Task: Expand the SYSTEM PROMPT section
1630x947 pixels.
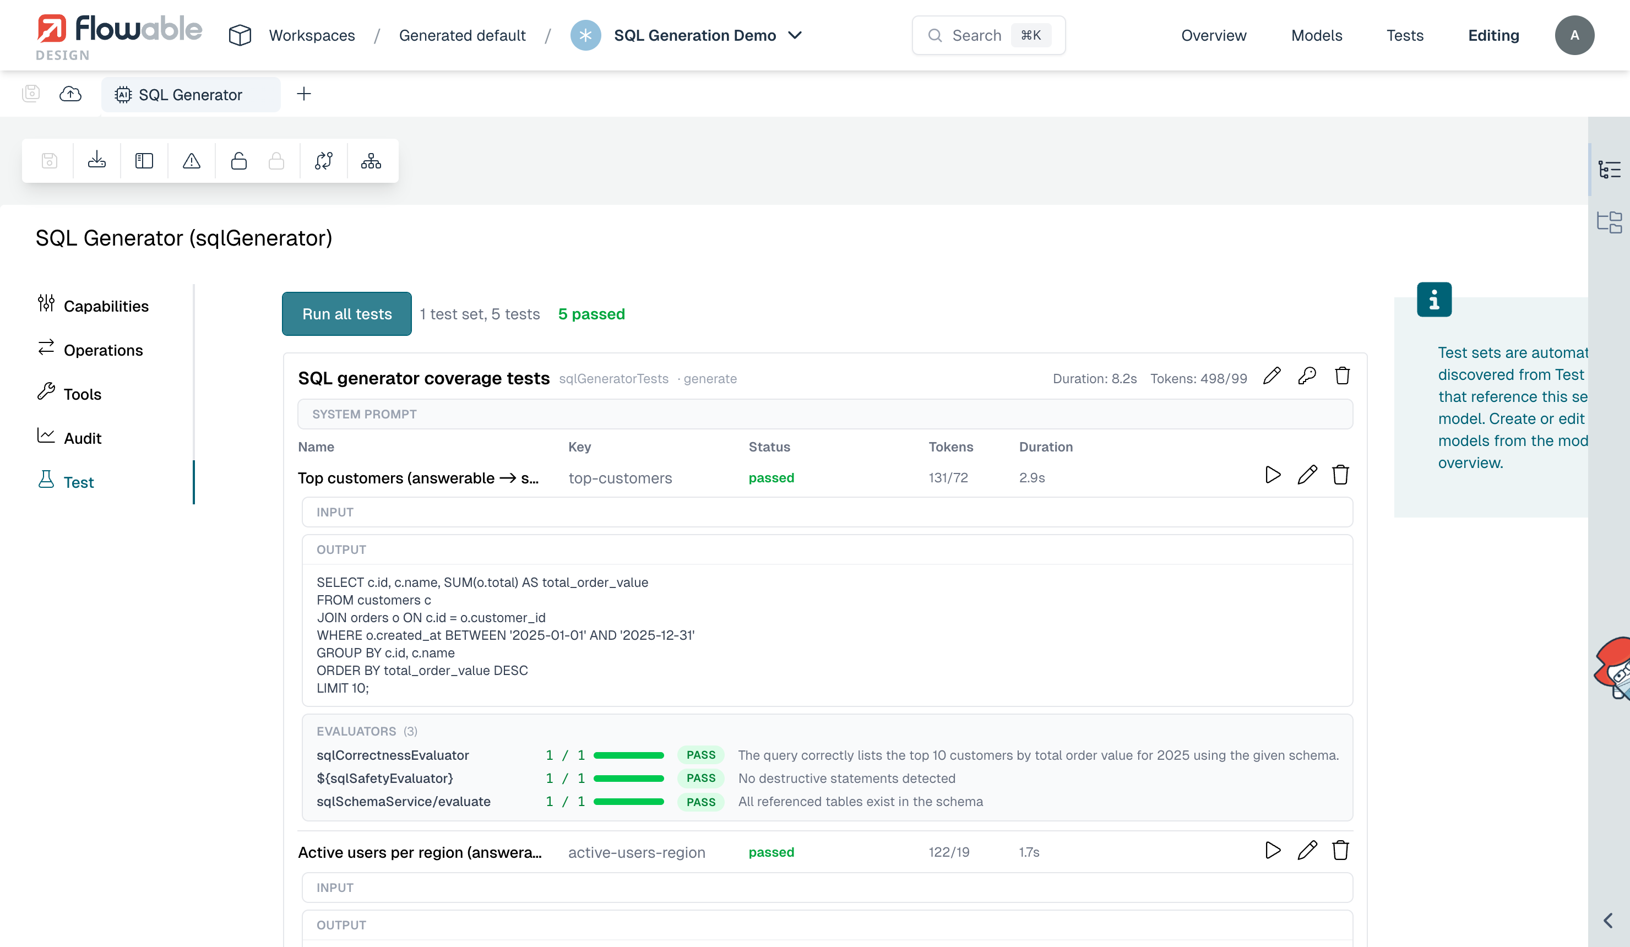Action: coord(825,414)
